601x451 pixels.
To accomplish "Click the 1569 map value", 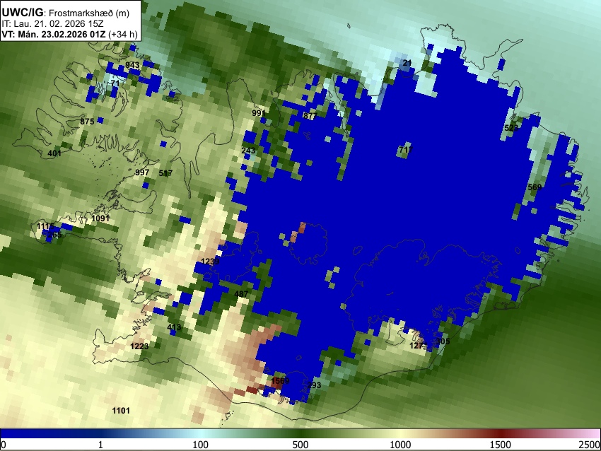I will click(280, 381).
